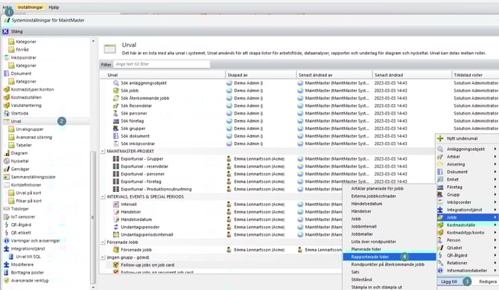Open the Hjälp menu
The image size is (499, 290).
[x=54, y=7]
